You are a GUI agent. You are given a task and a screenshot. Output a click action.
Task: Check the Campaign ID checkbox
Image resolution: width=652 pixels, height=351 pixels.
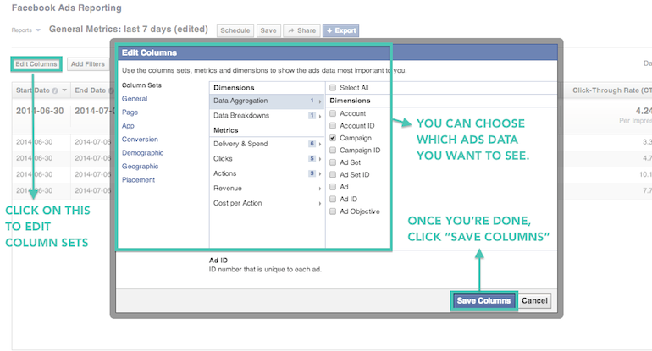(x=333, y=150)
